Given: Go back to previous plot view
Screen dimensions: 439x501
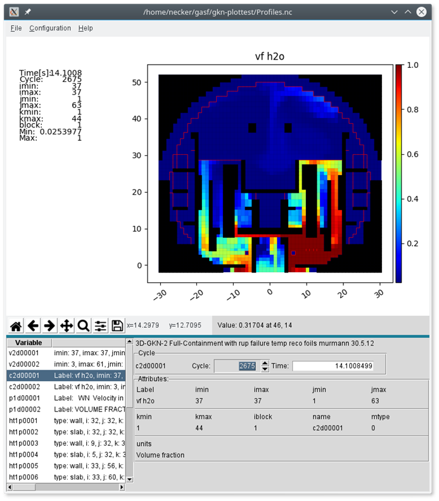Looking at the screenshot, I should click(x=33, y=325).
